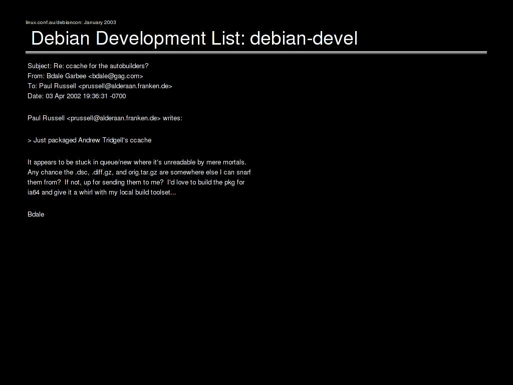Select the Date line reading 03 Apr 2002
This screenshot has height=385, width=513.
point(77,96)
